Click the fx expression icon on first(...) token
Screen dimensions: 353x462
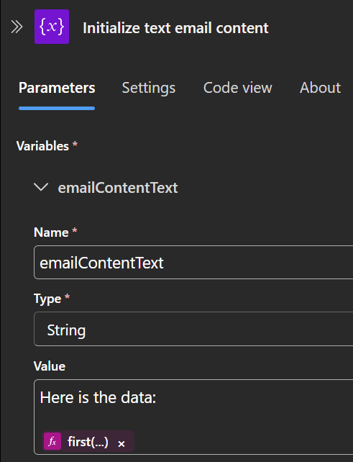(x=52, y=441)
